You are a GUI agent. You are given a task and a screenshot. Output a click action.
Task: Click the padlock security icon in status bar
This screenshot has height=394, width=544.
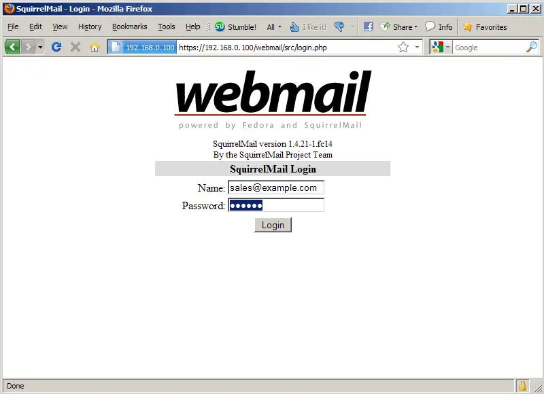tap(522, 386)
